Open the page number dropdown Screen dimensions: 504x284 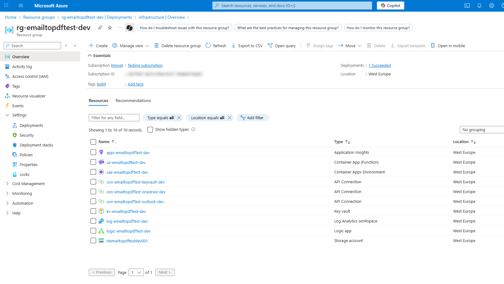click(136, 272)
